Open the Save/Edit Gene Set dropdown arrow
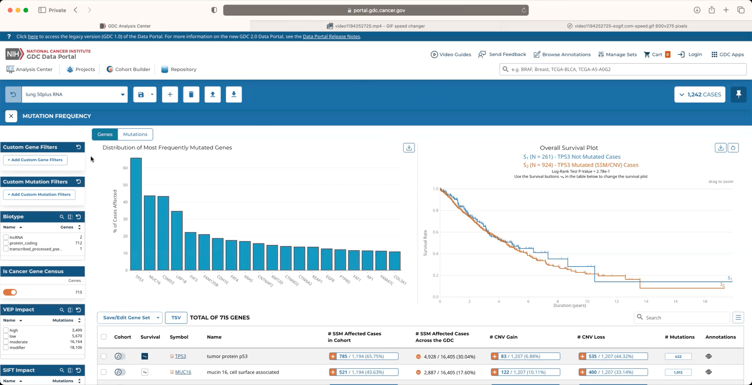This screenshot has width=752, height=385. [x=158, y=318]
